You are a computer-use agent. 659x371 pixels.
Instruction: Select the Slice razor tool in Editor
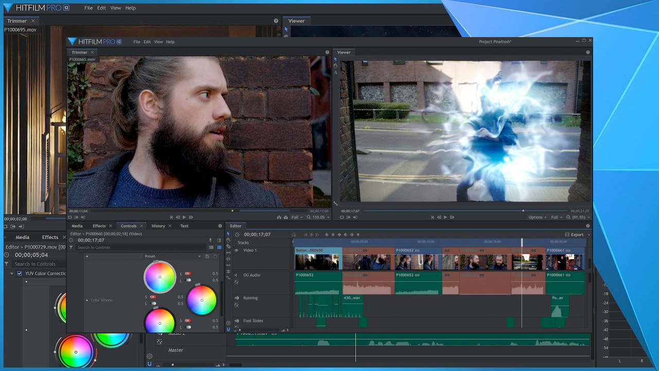[x=228, y=246]
